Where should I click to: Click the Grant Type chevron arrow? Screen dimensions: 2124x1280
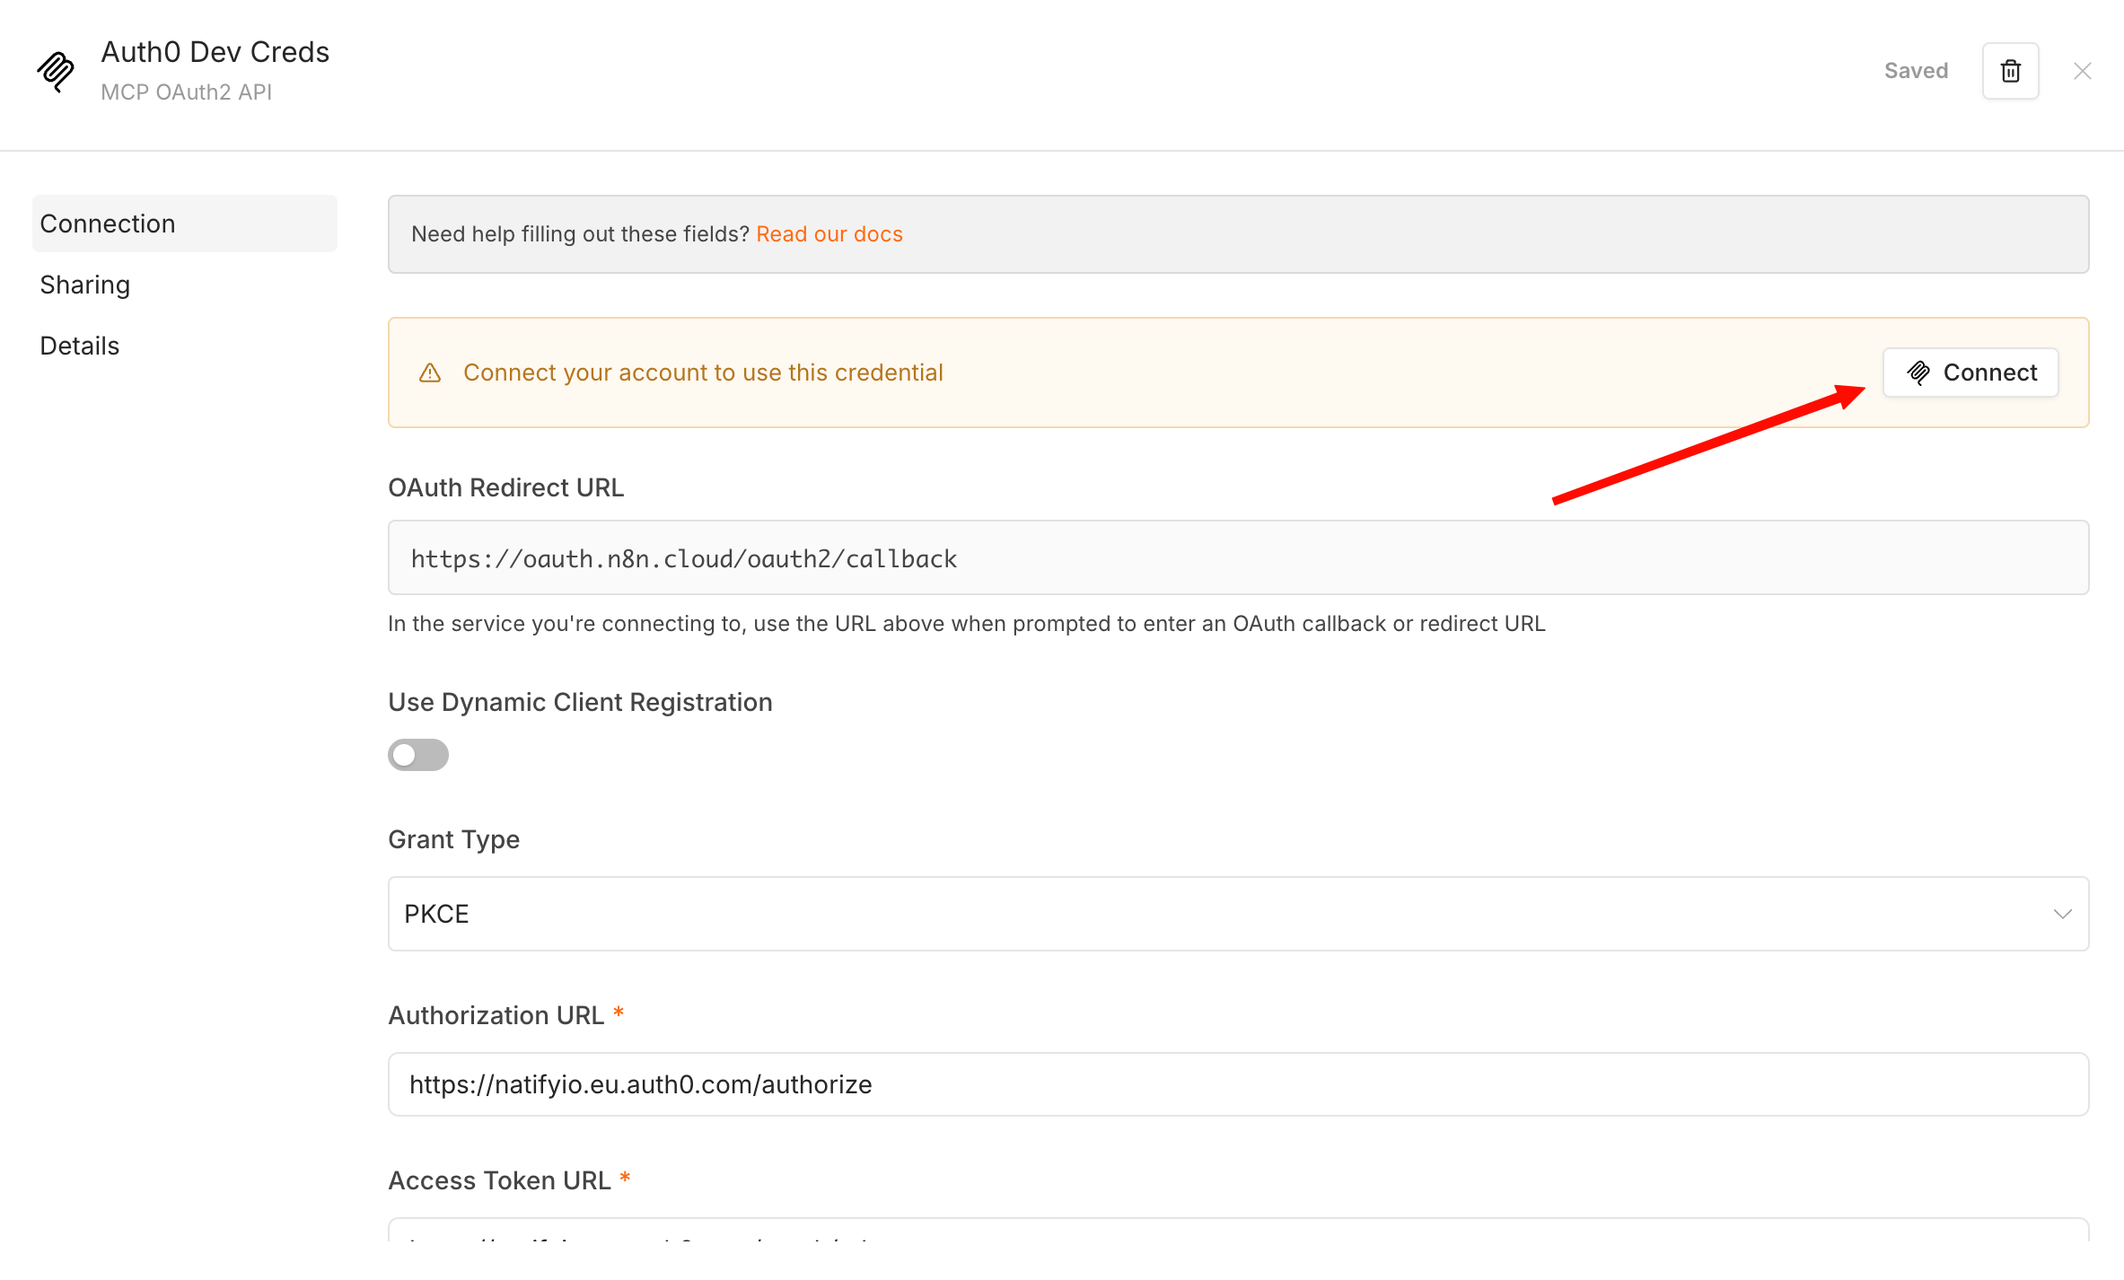click(x=2062, y=914)
